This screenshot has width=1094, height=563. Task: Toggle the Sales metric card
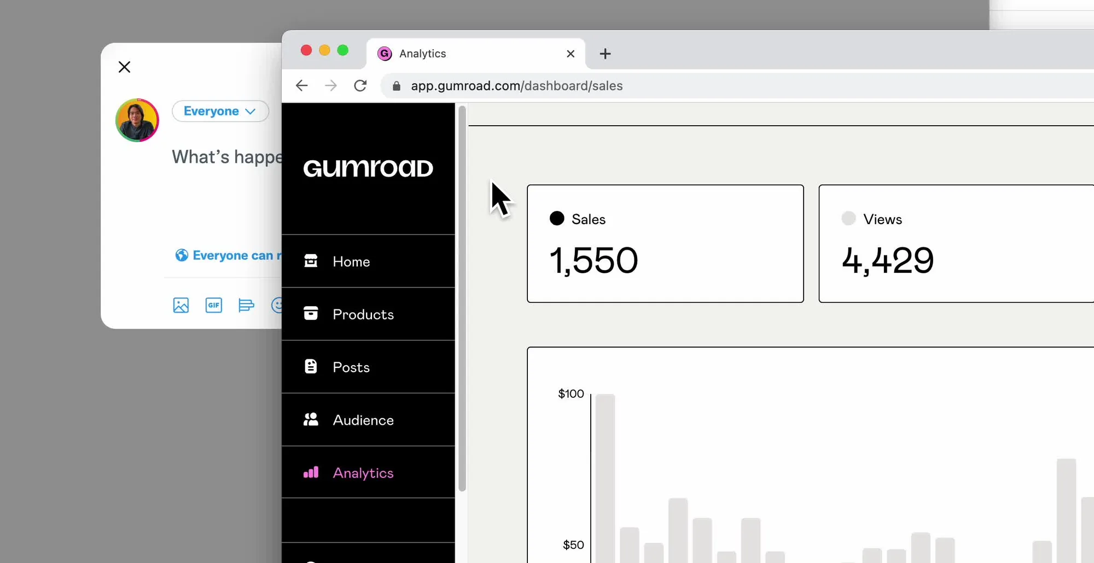coord(665,244)
